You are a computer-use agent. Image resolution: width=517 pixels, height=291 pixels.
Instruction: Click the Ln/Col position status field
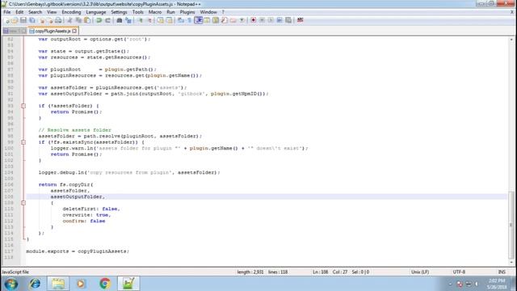341,272
